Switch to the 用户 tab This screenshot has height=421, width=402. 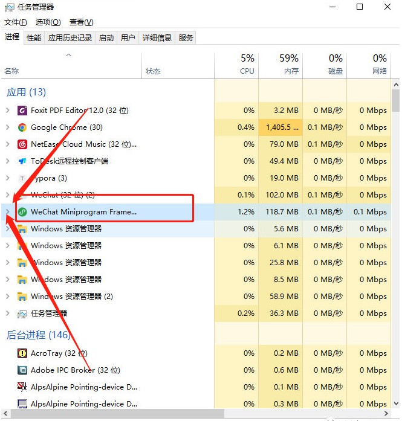128,38
